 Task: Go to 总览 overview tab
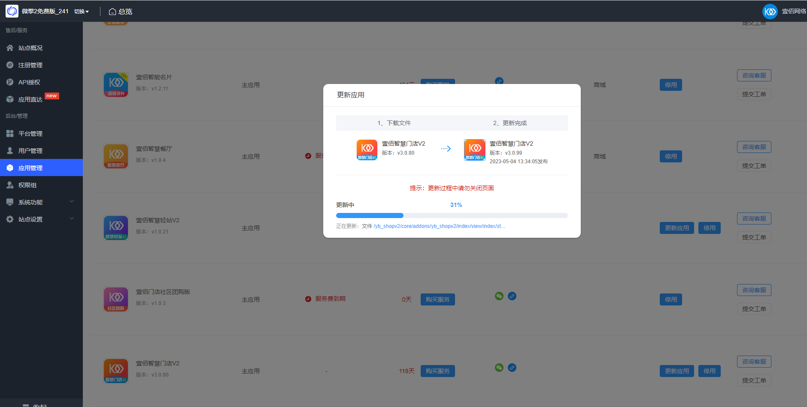pyautogui.click(x=121, y=12)
